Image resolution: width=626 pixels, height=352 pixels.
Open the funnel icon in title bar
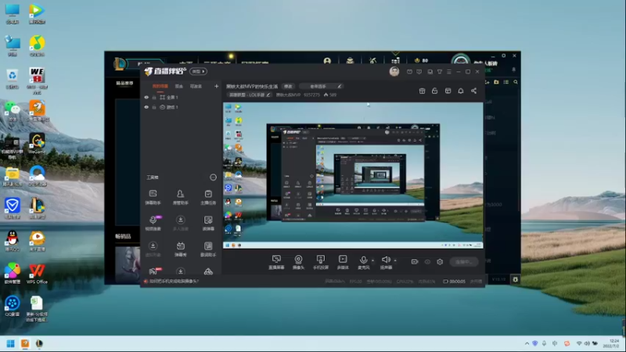pos(440,72)
